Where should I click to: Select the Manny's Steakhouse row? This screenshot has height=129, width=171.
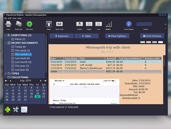[106, 68]
